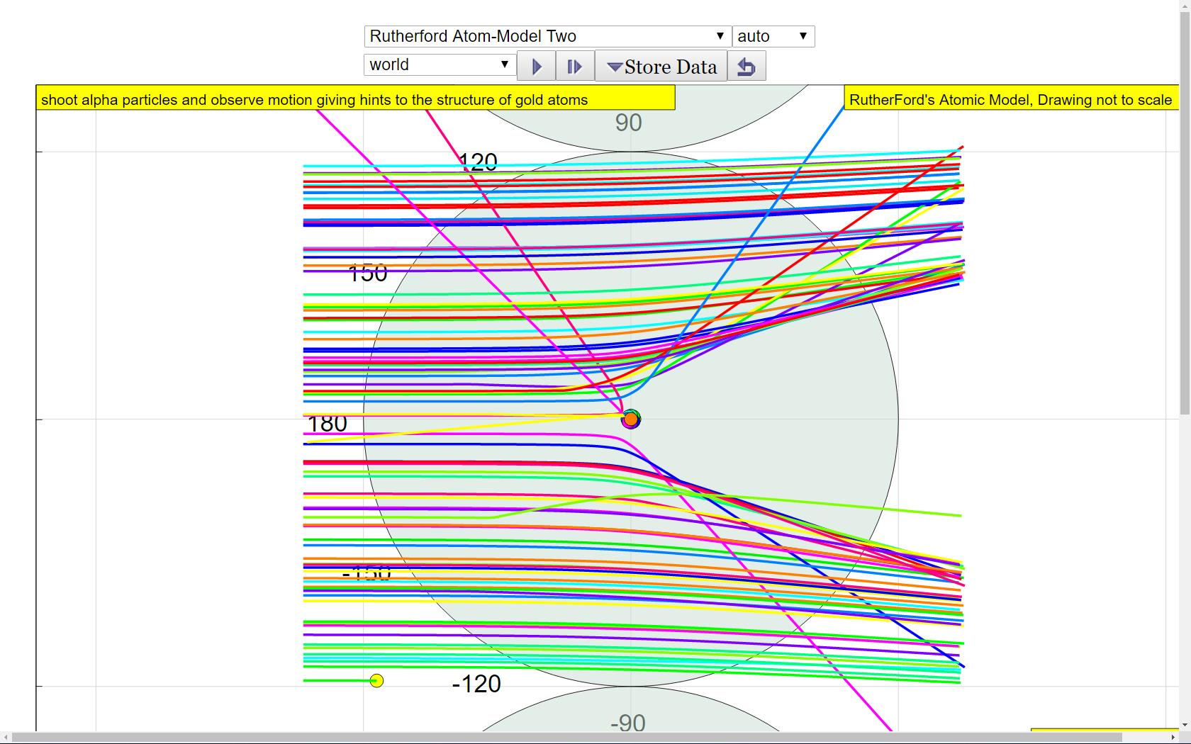Click the scroll-down arrow on the vertical scrollbar
The width and height of the screenshot is (1191, 744).
pyautogui.click(x=1185, y=726)
